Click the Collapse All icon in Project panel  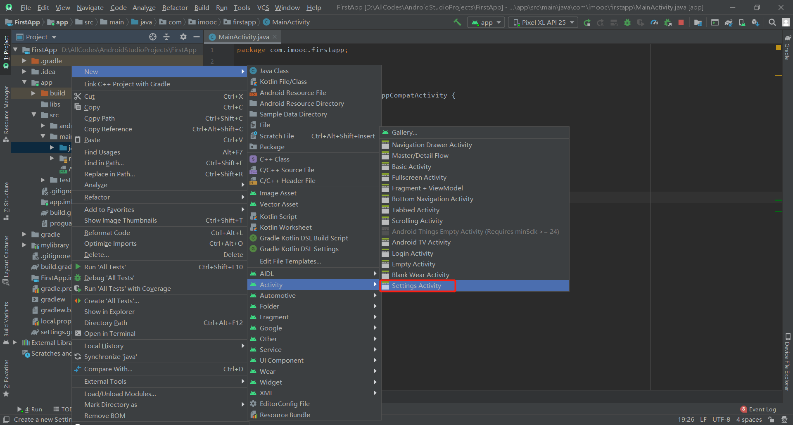click(166, 37)
